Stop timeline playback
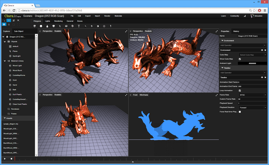 pyautogui.click(x=11, y=159)
